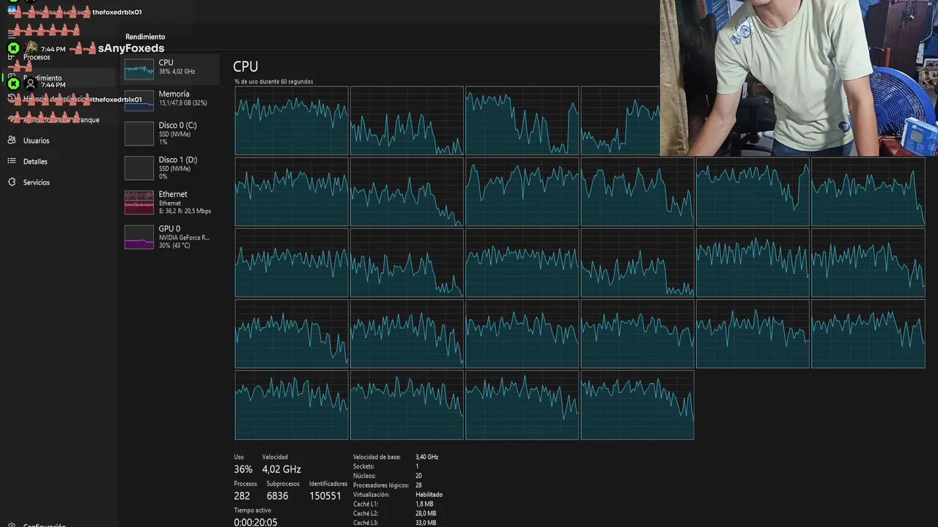
Task: Click the Rendimiento panel header
Action: (x=145, y=37)
